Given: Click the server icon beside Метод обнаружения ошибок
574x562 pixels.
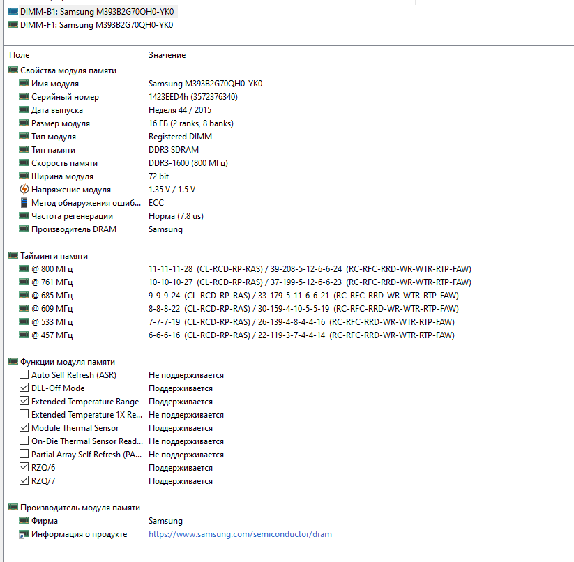Looking at the screenshot, I should (24, 202).
